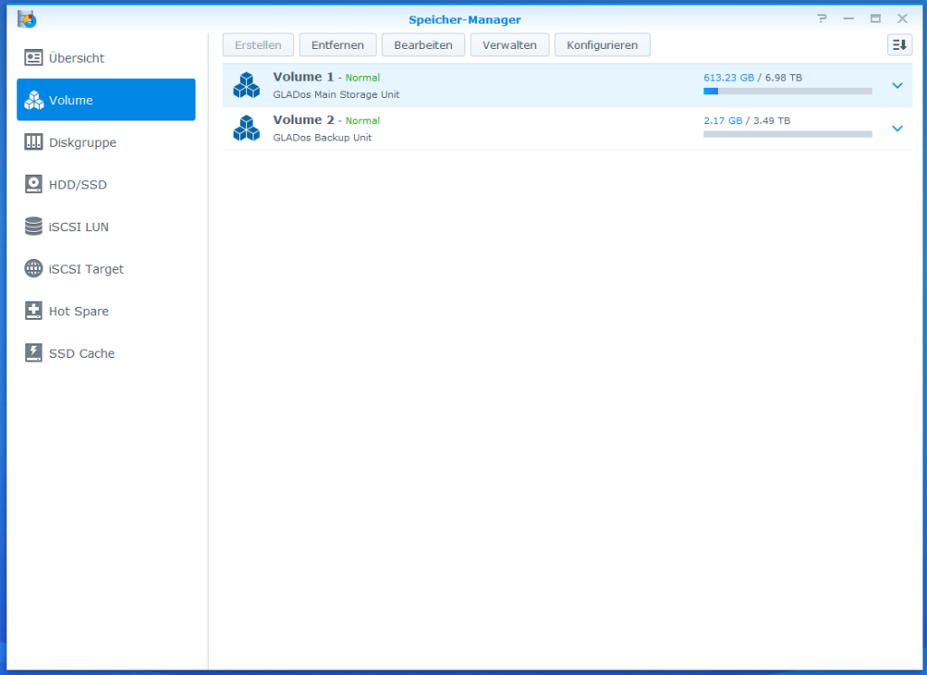This screenshot has width=927, height=675.
Task: Click the Entfernen button
Action: [337, 44]
